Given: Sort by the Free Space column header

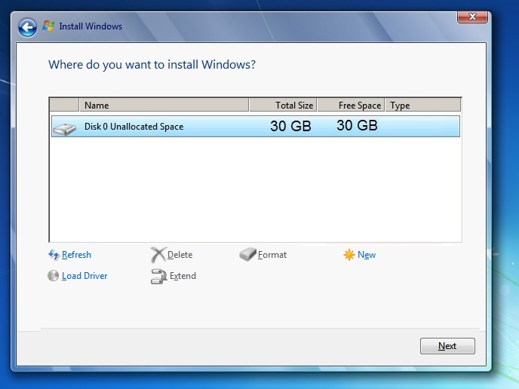Looking at the screenshot, I should [x=351, y=106].
